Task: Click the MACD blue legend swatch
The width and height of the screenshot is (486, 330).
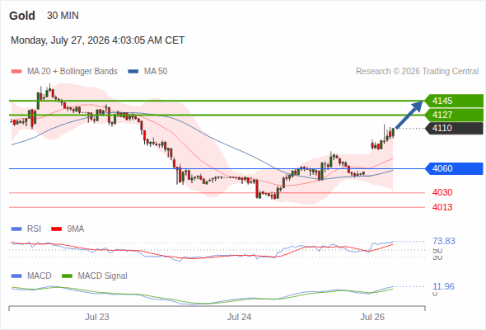Action: click(x=16, y=276)
